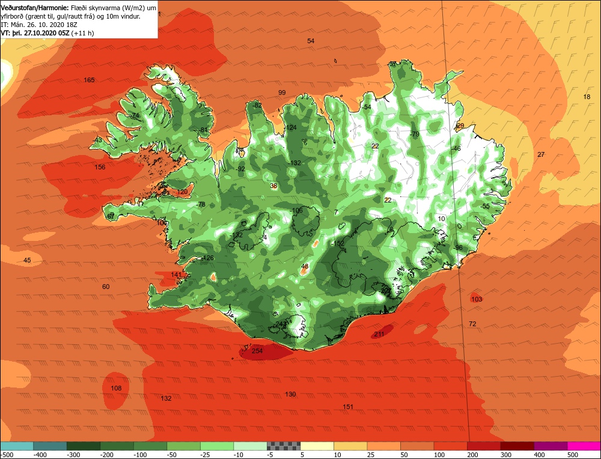The width and height of the screenshot is (601, 459).
Task: Click the value -106 on the Hofsjökull glacier
Action: pyautogui.click(x=296, y=210)
